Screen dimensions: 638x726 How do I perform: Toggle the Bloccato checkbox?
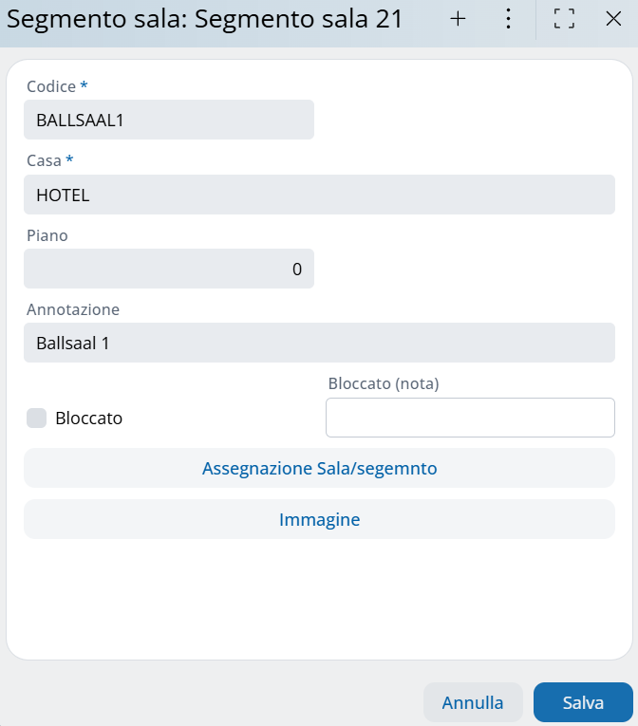click(36, 418)
